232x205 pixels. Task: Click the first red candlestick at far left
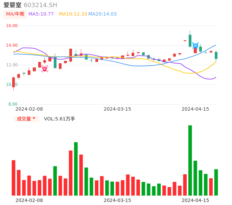click(x=14, y=82)
